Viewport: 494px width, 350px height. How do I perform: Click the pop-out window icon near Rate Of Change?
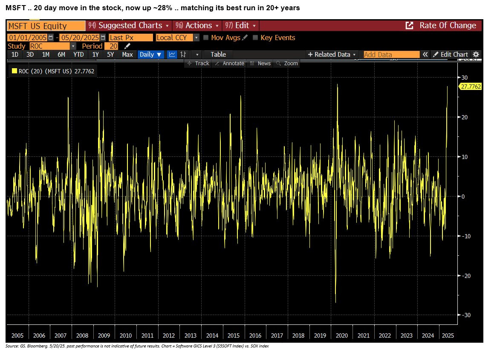click(409, 26)
